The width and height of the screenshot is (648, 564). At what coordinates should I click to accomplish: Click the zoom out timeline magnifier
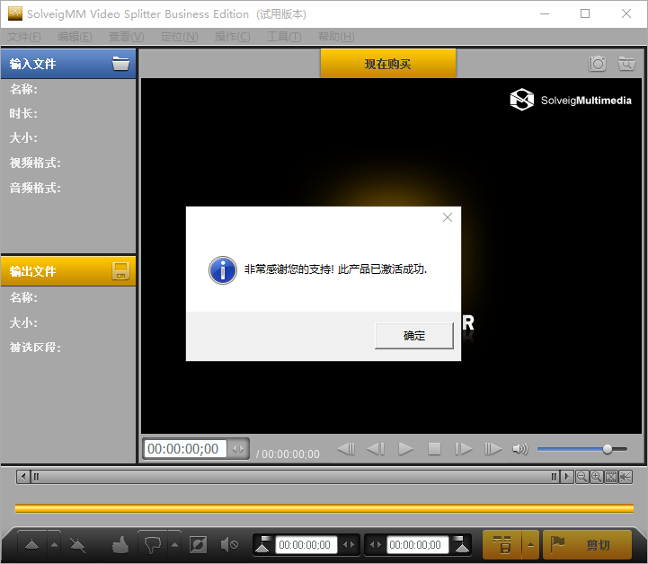(582, 477)
